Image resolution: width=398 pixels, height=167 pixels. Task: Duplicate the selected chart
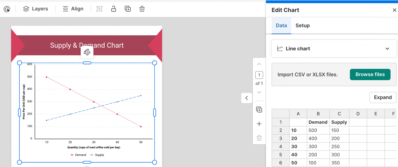click(x=127, y=9)
